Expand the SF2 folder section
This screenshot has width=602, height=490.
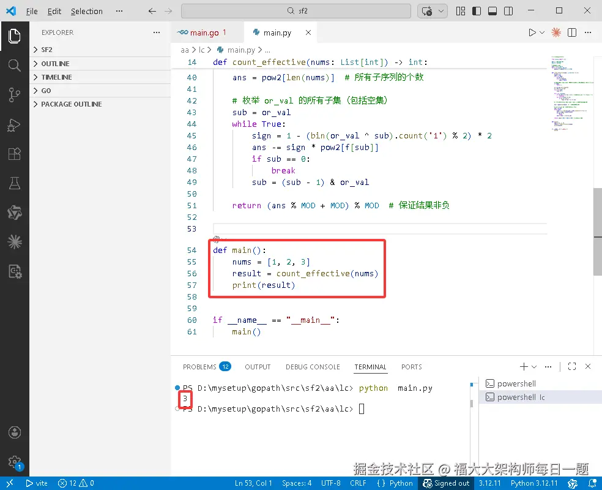[x=100, y=50]
